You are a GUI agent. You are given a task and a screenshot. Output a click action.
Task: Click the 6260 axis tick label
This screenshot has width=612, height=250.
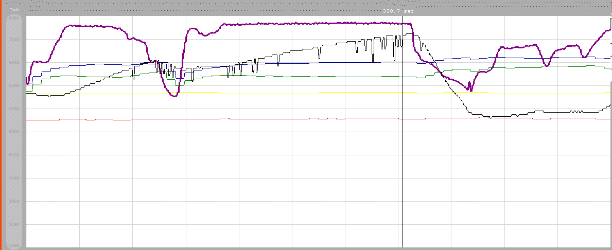(x=14, y=85)
